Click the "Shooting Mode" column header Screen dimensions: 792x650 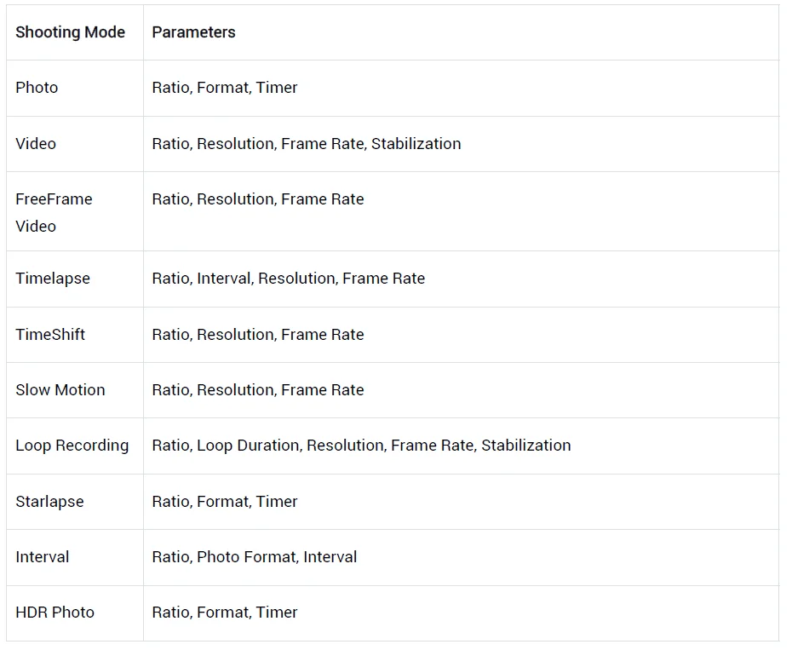click(70, 32)
